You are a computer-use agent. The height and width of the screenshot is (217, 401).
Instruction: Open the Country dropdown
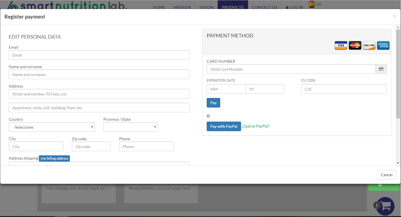(x=52, y=127)
